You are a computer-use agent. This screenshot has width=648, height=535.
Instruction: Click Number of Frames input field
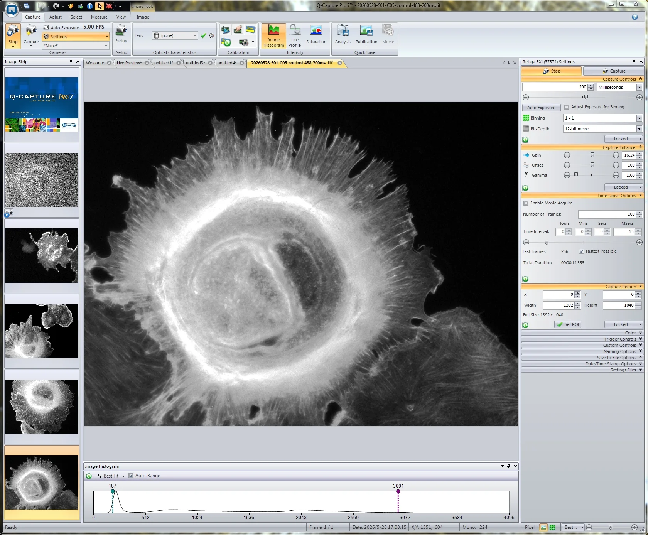coord(607,214)
